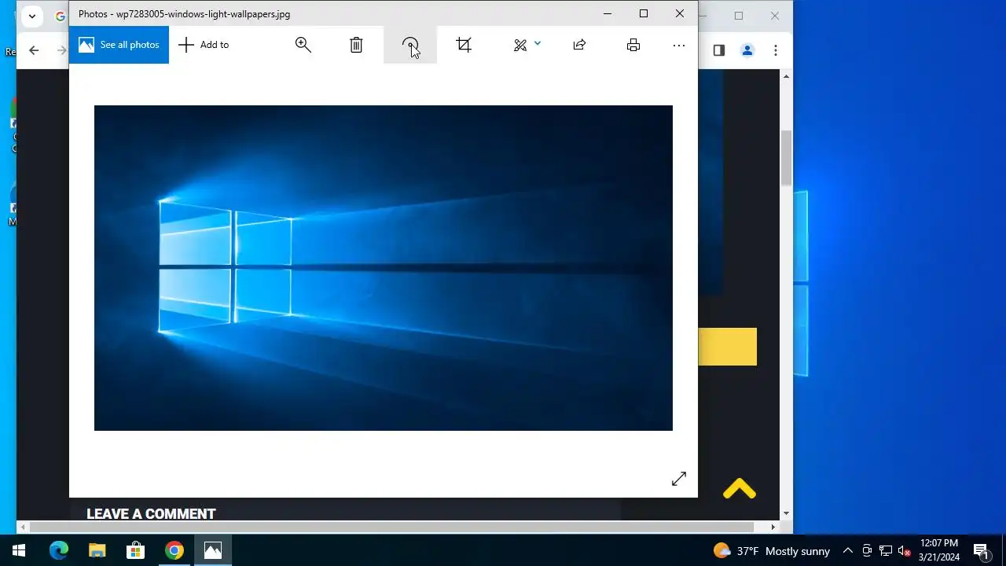Open Microsoft Store from taskbar

(x=136, y=550)
